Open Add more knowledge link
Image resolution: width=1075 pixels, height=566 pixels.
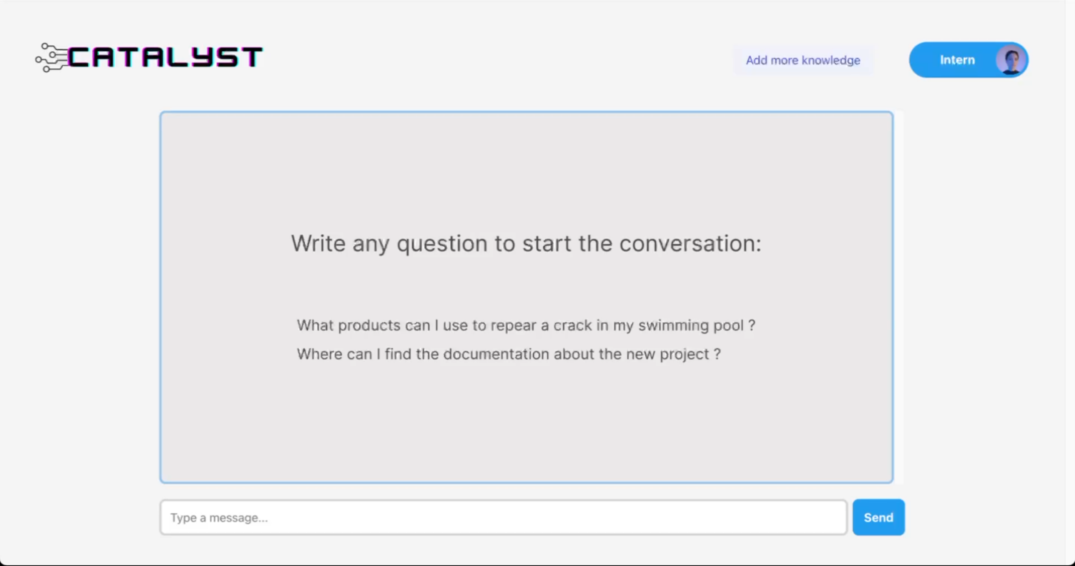pyautogui.click(x=802, y=60)
